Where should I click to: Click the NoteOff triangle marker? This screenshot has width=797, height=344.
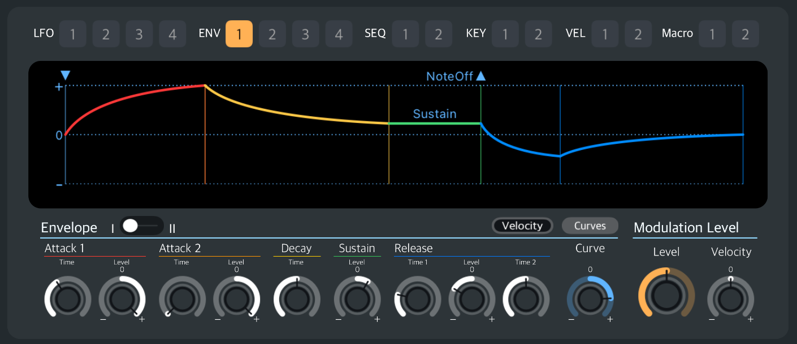481,76
